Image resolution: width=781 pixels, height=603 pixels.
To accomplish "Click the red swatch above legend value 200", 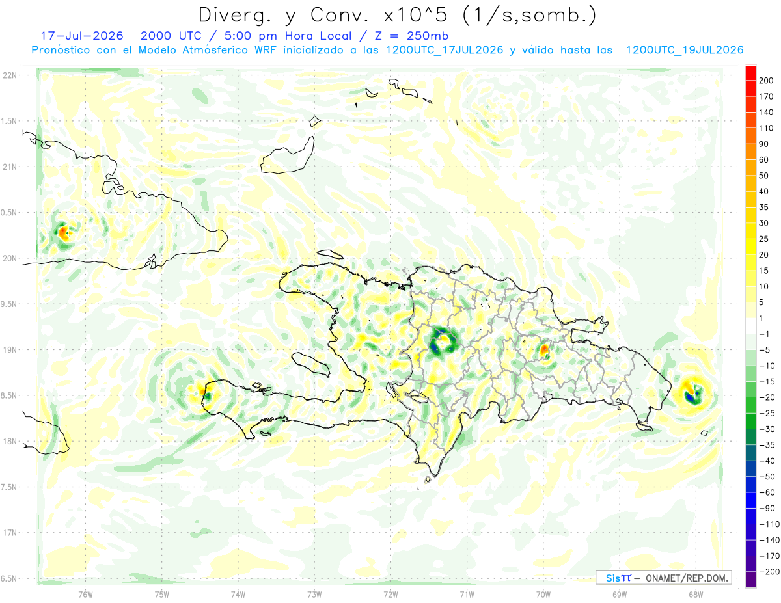I will 751,72.
